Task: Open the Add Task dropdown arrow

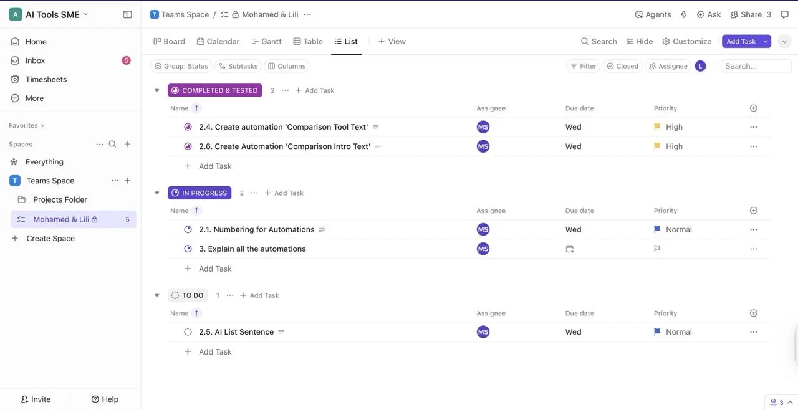Action: [x=766, y=41]
